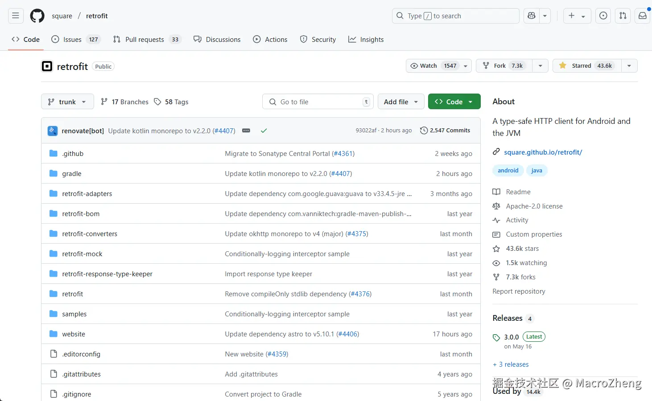
Task: View 58 Tags
Action: coord(171,102)
